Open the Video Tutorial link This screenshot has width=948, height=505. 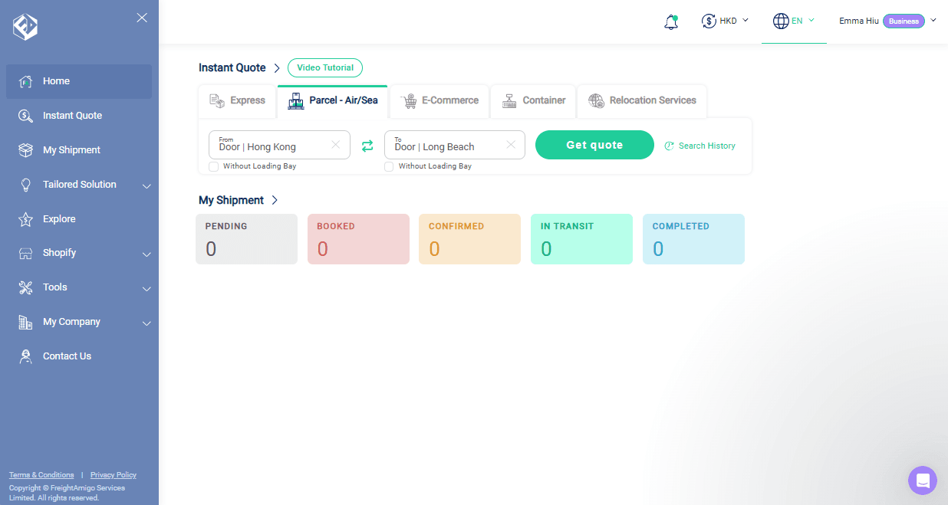click(x=325, y=67)
